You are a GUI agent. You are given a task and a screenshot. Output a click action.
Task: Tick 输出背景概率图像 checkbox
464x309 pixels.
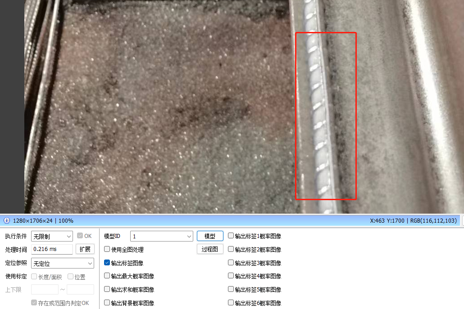(x=107, y=303)
